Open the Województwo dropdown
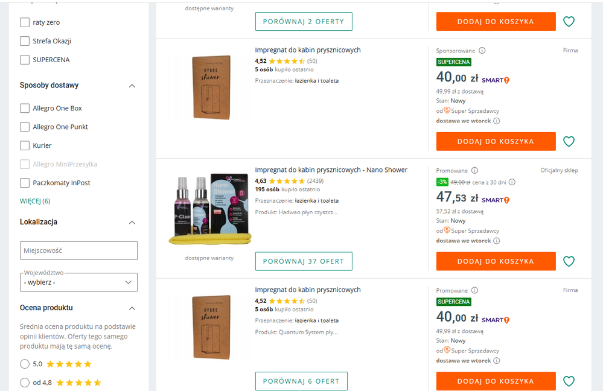 [78, 282]
